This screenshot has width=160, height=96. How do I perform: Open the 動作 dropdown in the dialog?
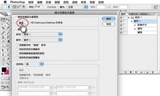coord(42,40)
